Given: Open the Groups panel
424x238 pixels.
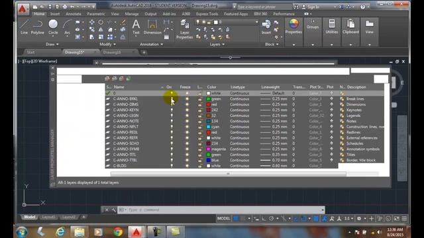Looking at the screenshot, I should pos(313,24).
